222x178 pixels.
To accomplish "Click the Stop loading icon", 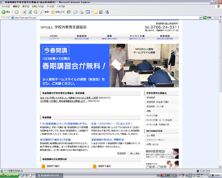I will [x=25, y=12].
